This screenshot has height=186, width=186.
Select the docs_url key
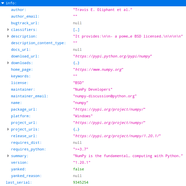[x=21, y=49]
